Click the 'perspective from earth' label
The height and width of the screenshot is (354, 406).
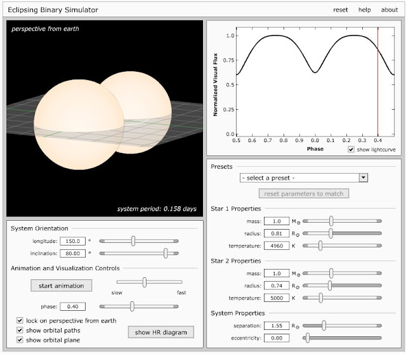click(x=45, y=29)
